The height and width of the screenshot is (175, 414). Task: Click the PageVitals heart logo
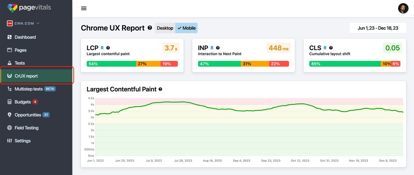point(12,8)
